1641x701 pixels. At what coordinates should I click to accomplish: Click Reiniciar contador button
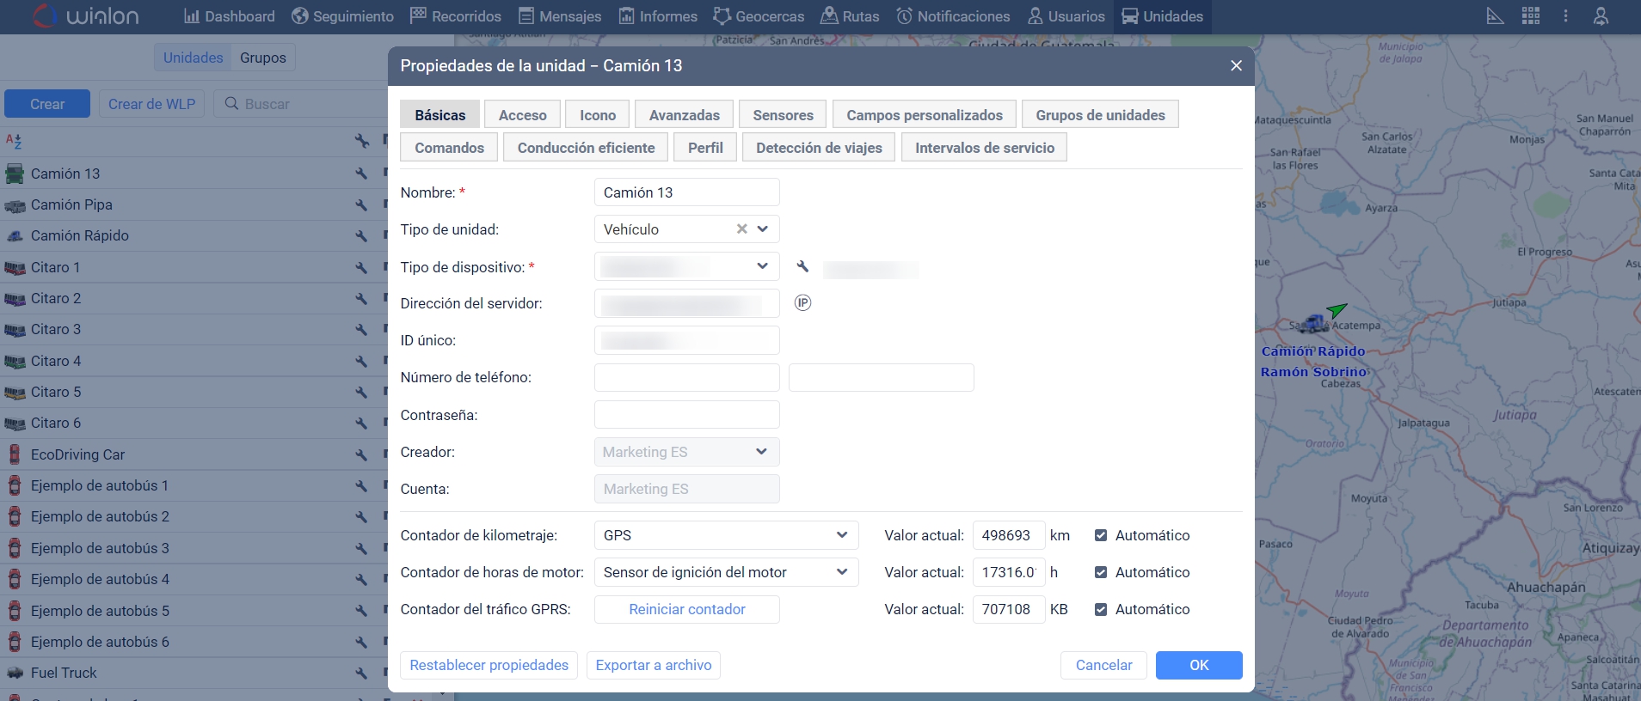coord(686,609)
